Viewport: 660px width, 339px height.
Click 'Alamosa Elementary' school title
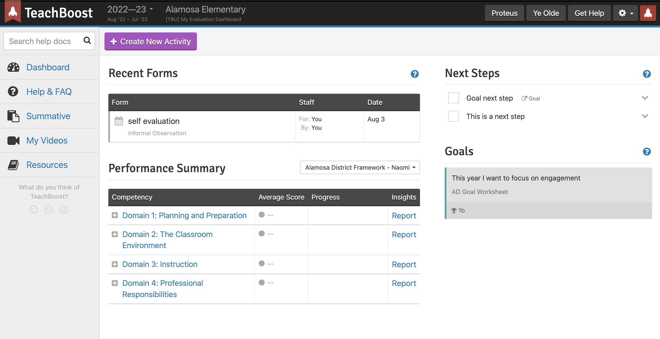206,9
